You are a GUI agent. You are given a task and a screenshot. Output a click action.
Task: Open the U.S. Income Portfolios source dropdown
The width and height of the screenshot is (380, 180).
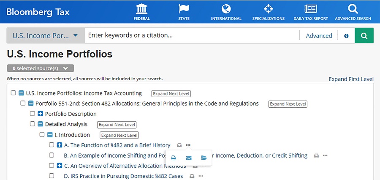click(46, 36)
